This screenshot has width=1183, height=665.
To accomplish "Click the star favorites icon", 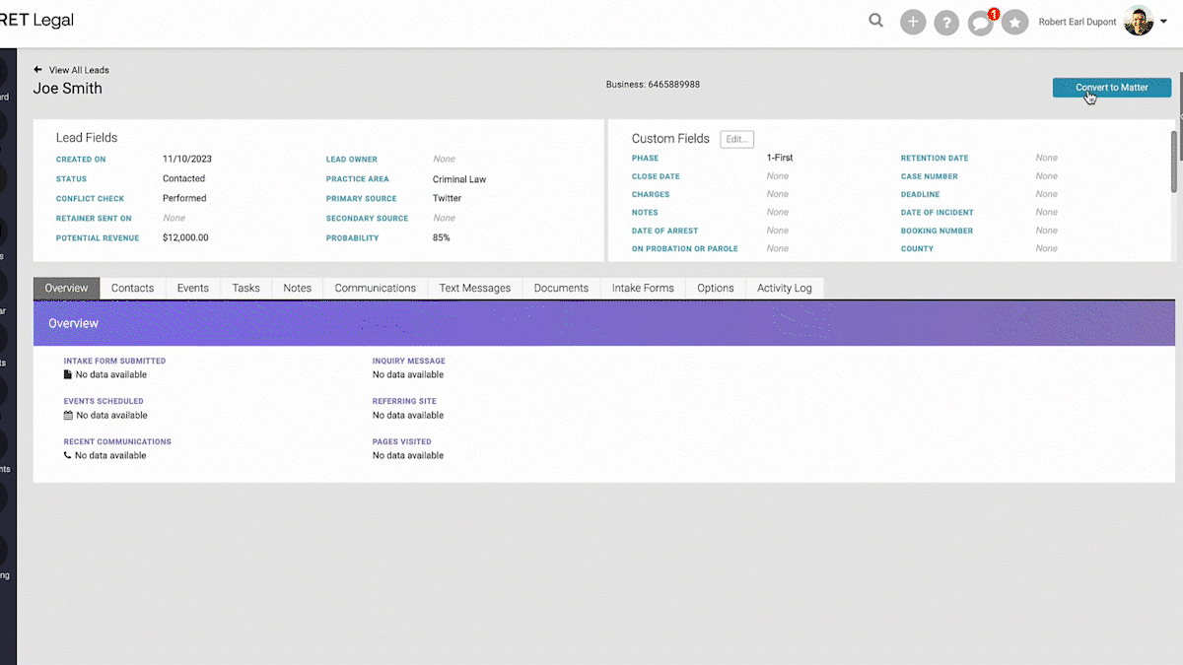I will click(1014, 22).
